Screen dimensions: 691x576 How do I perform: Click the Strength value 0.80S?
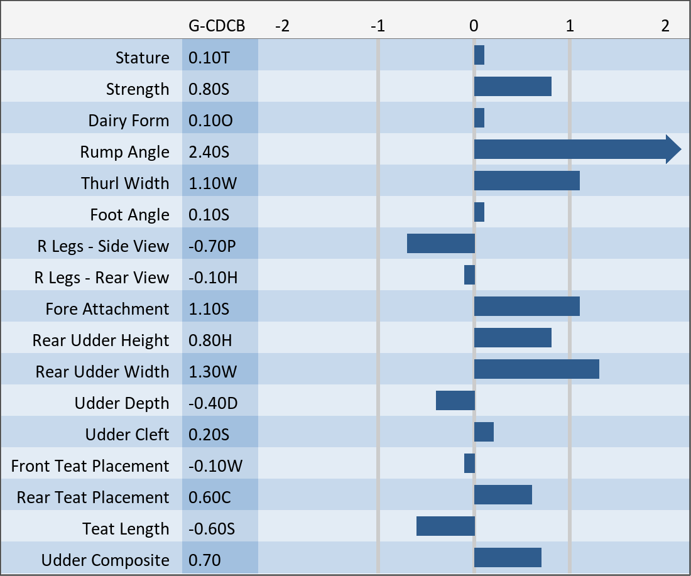pyautogui.click(x=209, y=89)
